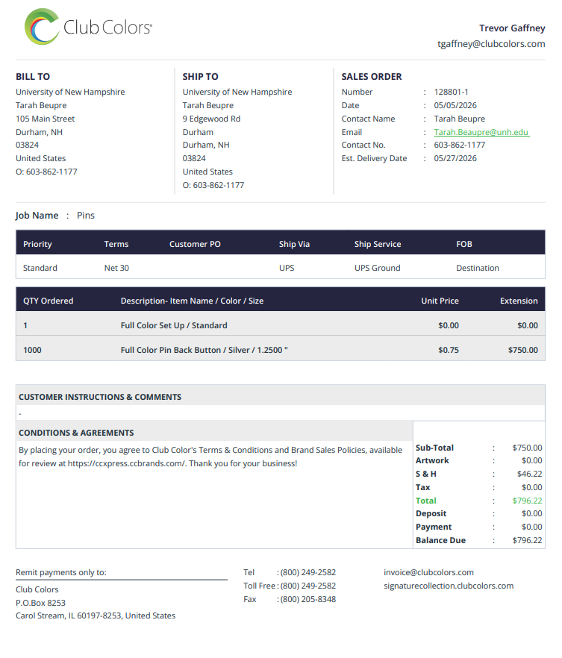Open the ccxpress.ccbrands.com terms URL
This screenshot has height=658, width=562.
tap(126, 463)
